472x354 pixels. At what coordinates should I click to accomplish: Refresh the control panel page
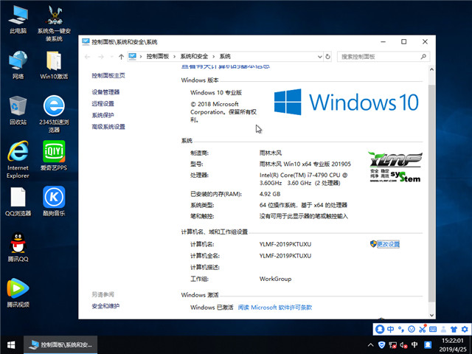(x=327, y=57)
